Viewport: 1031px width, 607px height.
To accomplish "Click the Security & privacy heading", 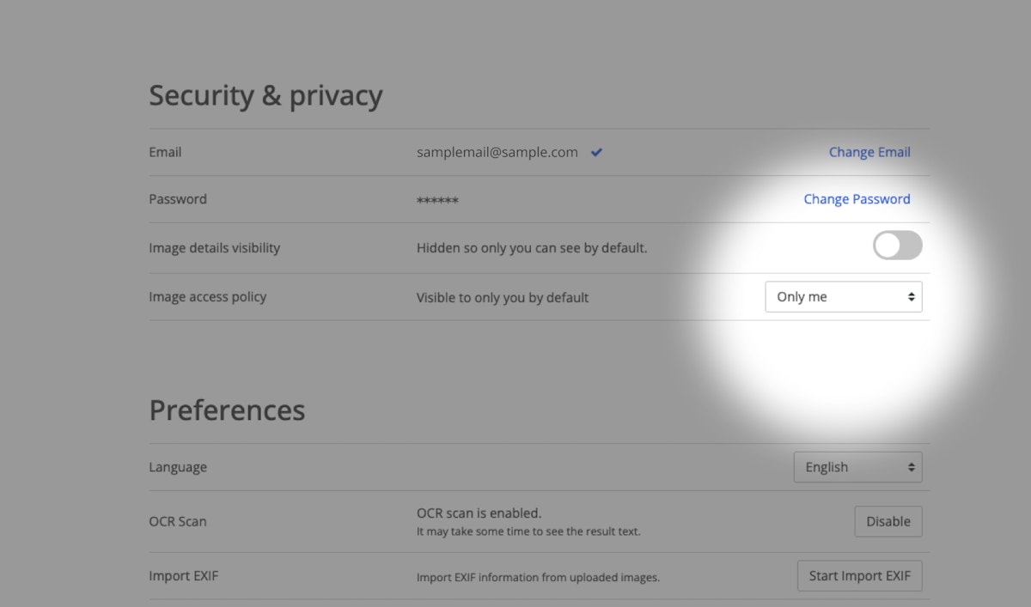I will pyautogui.click(x=265, y=95).
